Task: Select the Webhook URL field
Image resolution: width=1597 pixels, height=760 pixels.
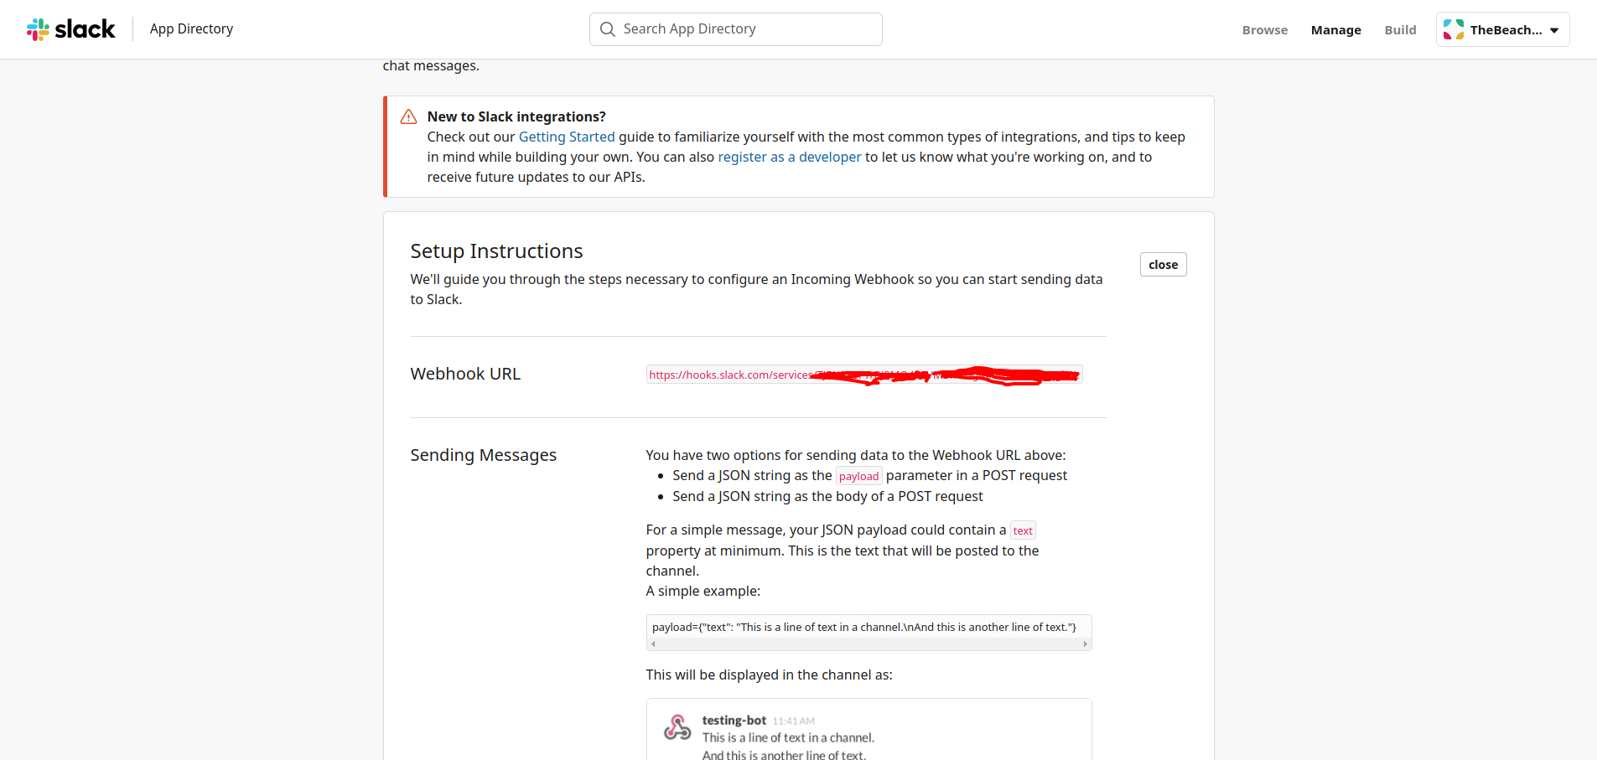Action: click(864, 375)
